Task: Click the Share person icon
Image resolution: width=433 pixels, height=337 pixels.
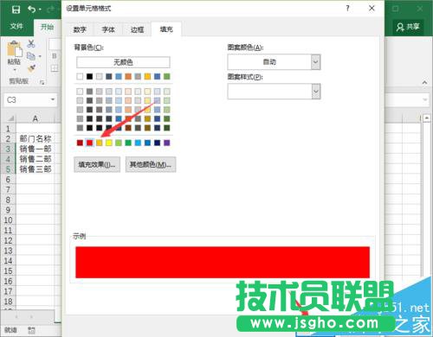Action: 400,27
